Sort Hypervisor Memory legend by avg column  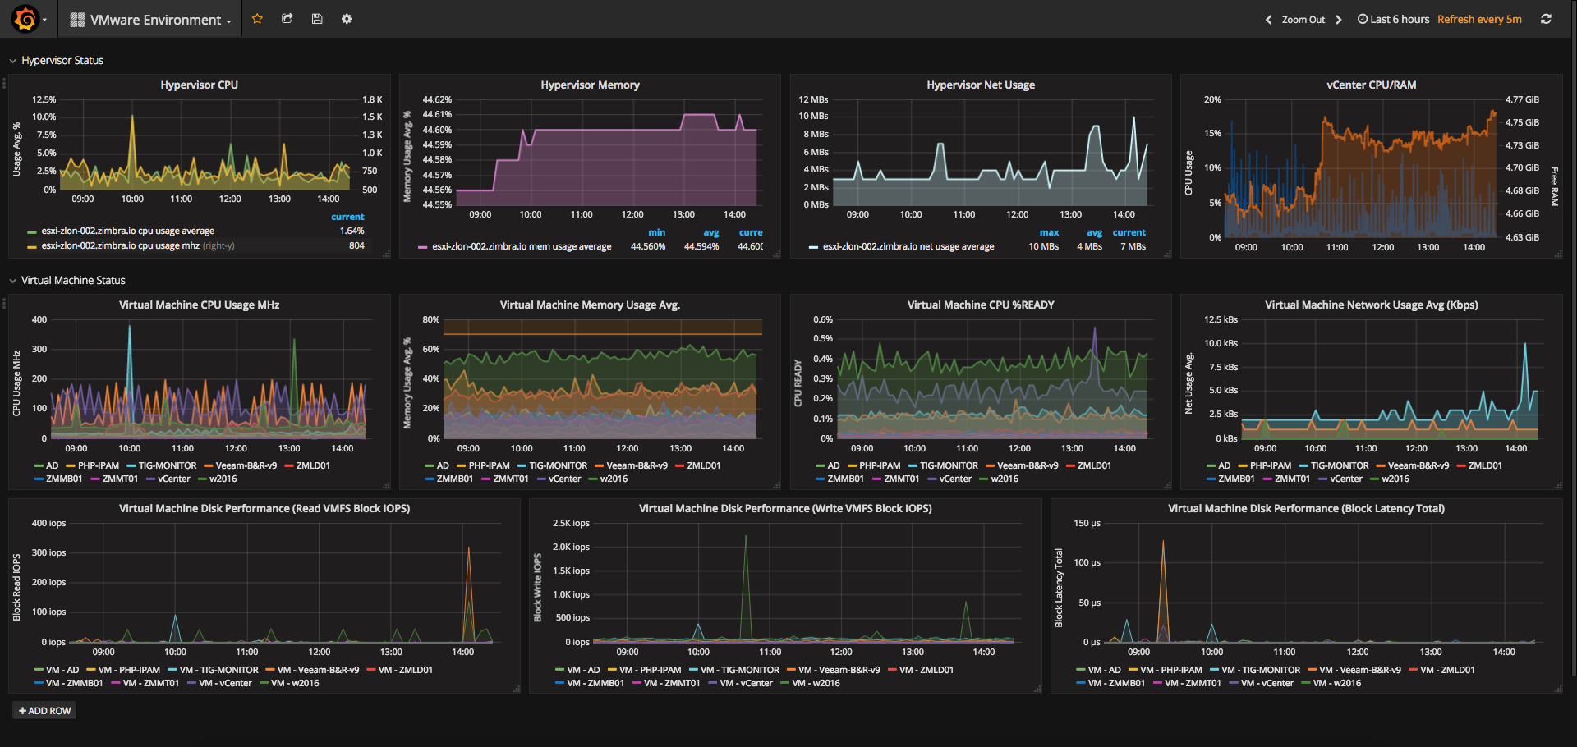[x=710, y=232]
